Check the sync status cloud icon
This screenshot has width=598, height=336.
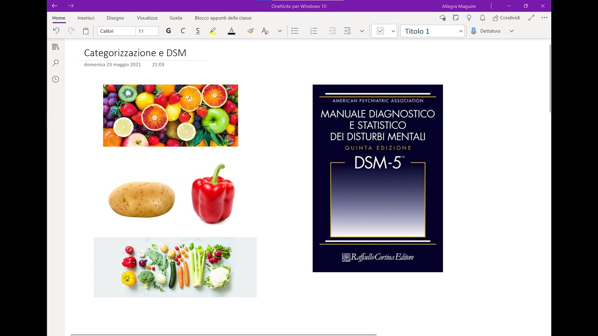443,18
